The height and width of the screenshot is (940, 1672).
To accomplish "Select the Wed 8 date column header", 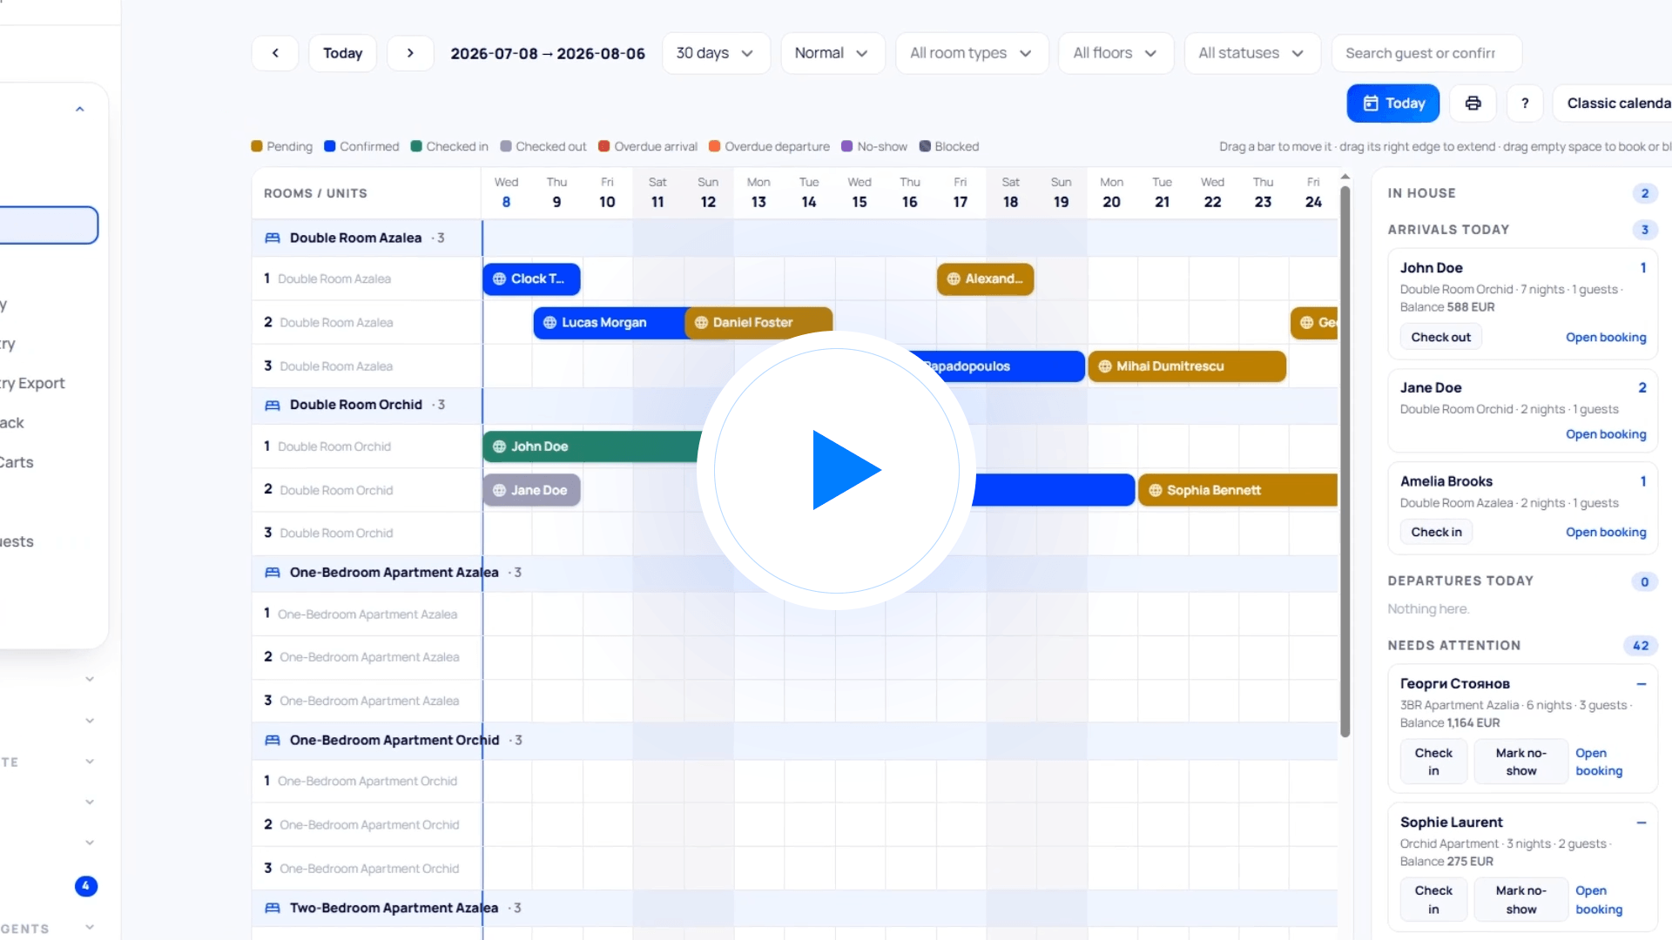I will click(x=506, y=192).
